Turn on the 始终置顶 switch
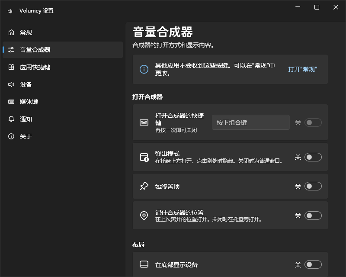This screenshot has height=277, width=346. tap(313, 186)
